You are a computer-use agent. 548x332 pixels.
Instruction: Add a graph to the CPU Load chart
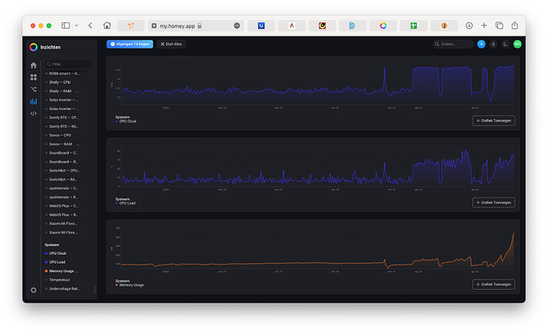pos(494,203)
